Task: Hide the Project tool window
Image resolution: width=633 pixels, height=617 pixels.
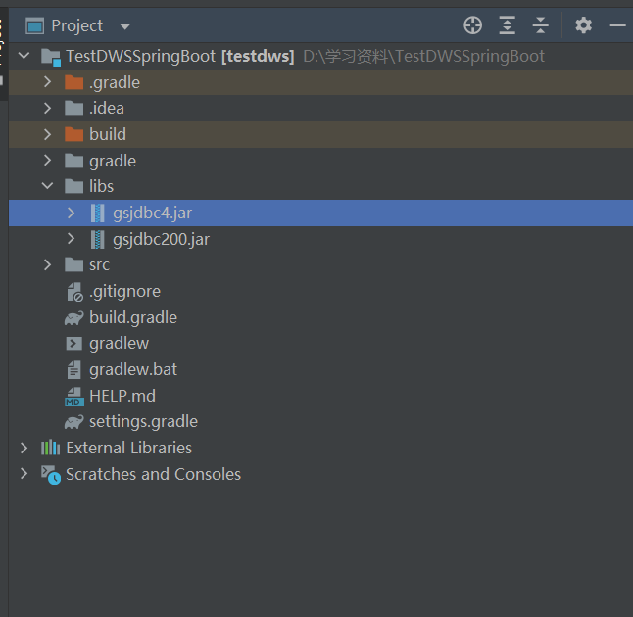Action: [x=617, y=25]
